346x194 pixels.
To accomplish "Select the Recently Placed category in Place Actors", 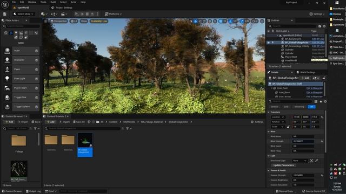I will pyautogui.click(x=6, y=33).
